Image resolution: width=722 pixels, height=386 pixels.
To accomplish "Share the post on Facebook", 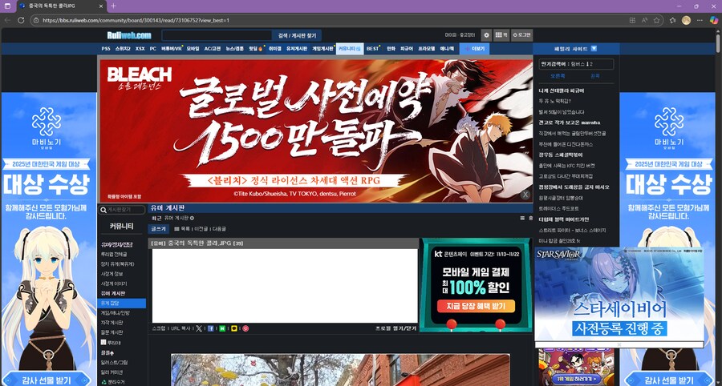I will click(x=210, y=328).
